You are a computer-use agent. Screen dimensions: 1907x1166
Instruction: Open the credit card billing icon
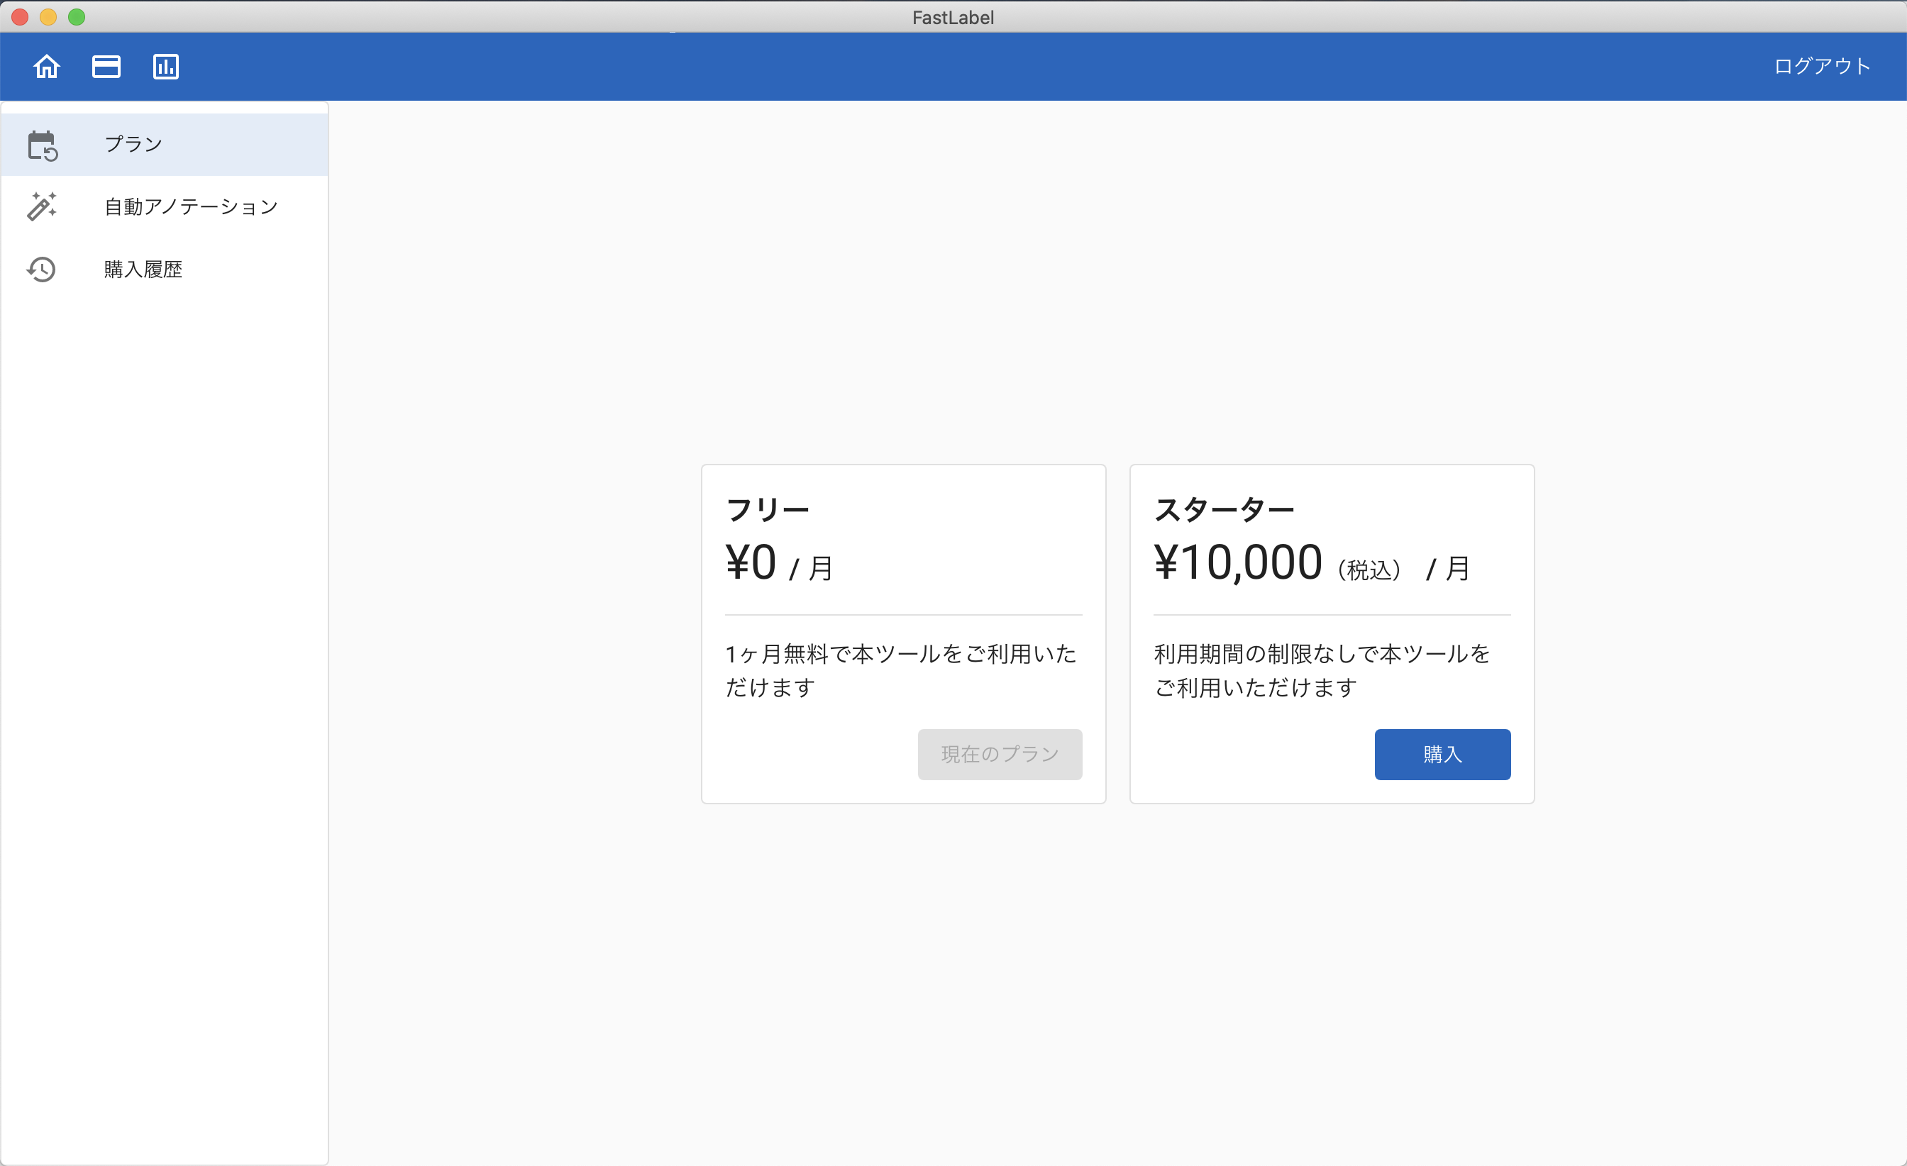click(106, 67)
